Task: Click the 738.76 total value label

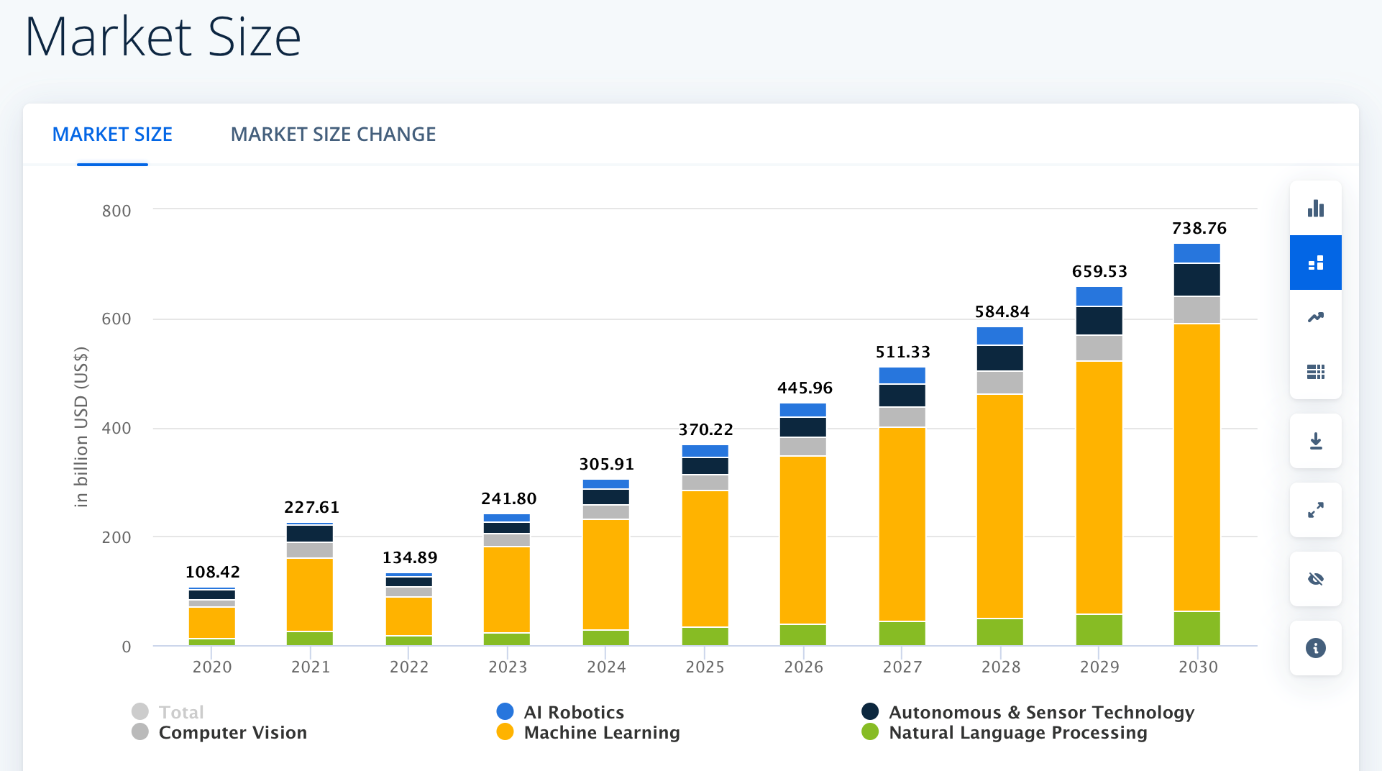Action: [x=1199, y=228]
